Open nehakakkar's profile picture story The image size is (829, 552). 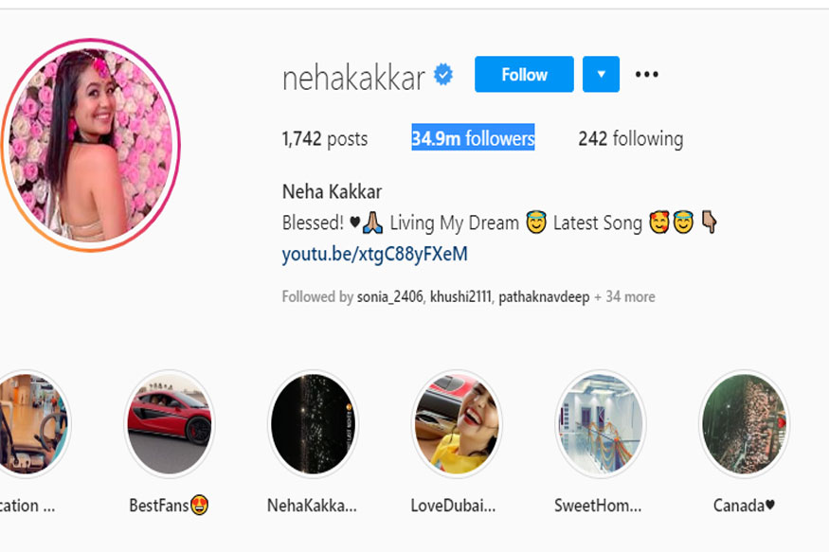(91, 145)
